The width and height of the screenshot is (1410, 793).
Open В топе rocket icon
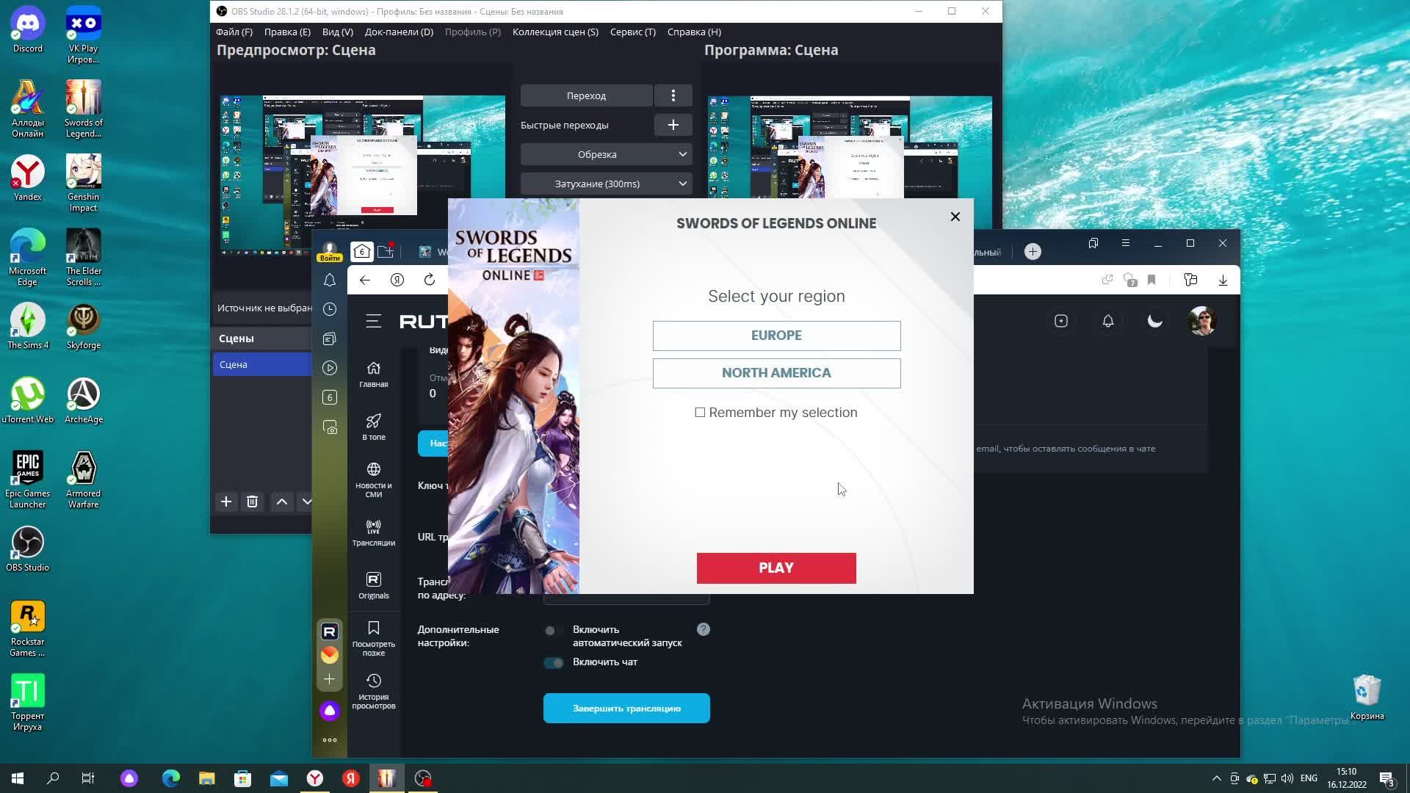pyautogui.click(x=373, y=427)
